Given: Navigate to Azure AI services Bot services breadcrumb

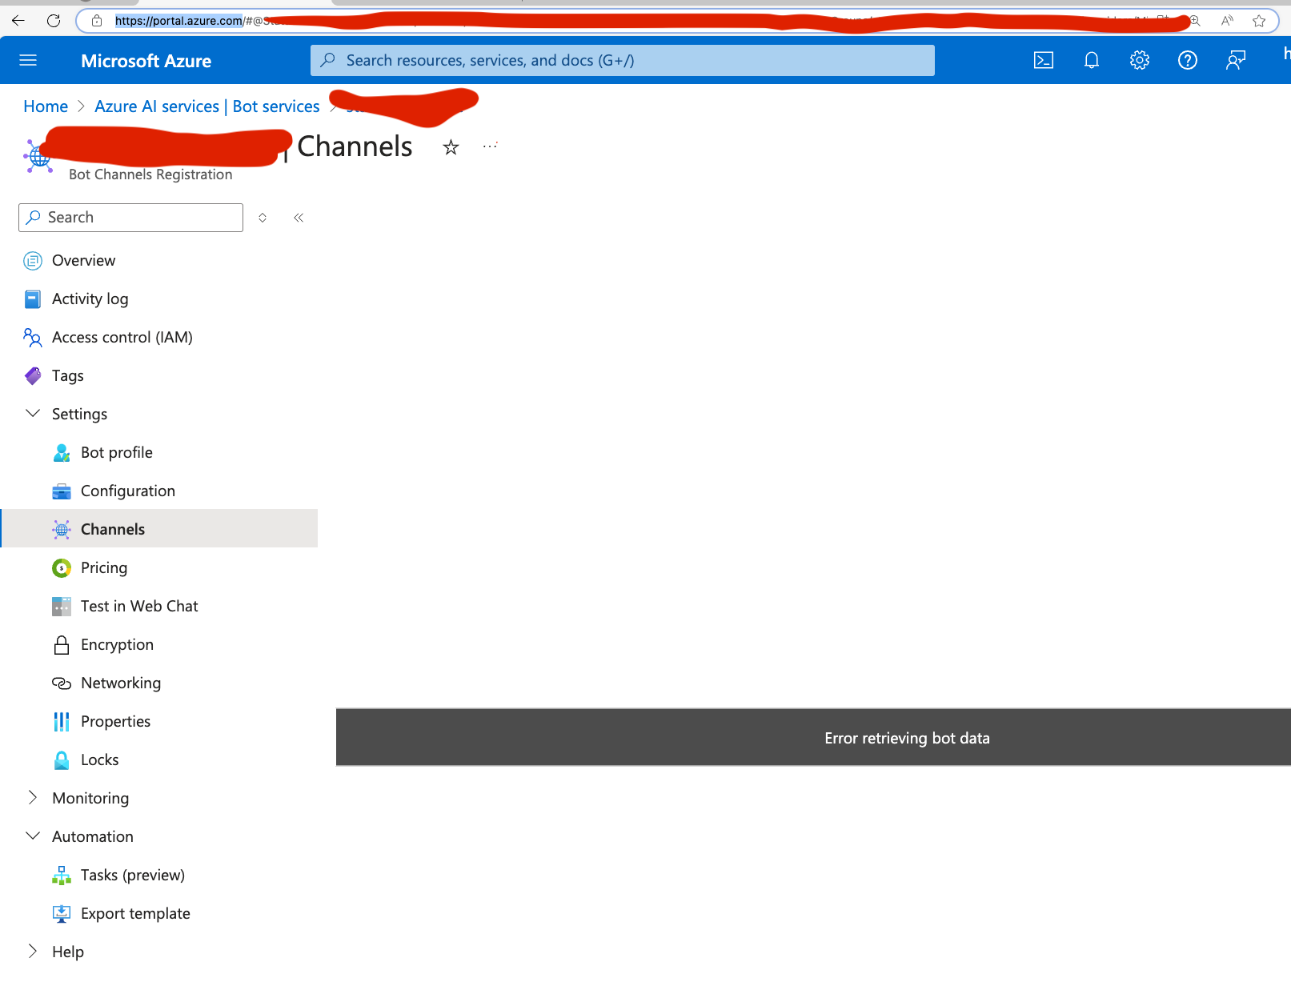Looking at the screenshot, I should (206, 106).
